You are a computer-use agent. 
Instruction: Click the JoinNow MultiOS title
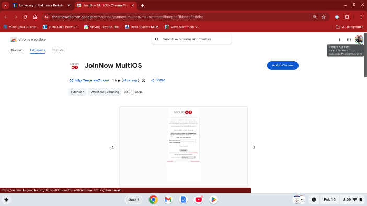pyautogui.click(x=113, y=65)
